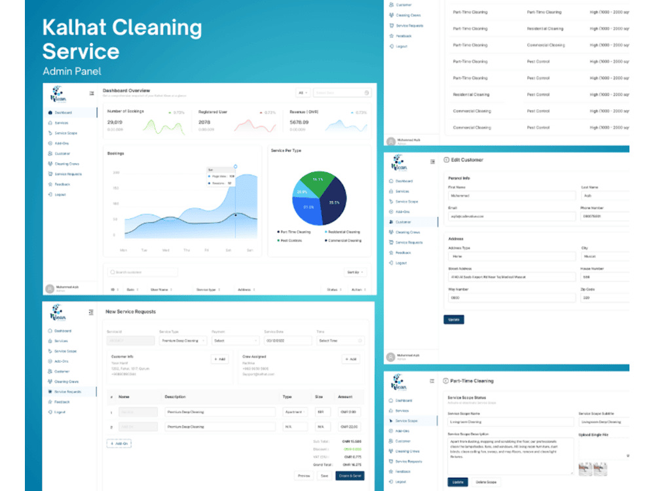655x491 pixels.
Task: Click Muhammad Aqib avatar in Edit Customer panel
Action: [390, 357]
